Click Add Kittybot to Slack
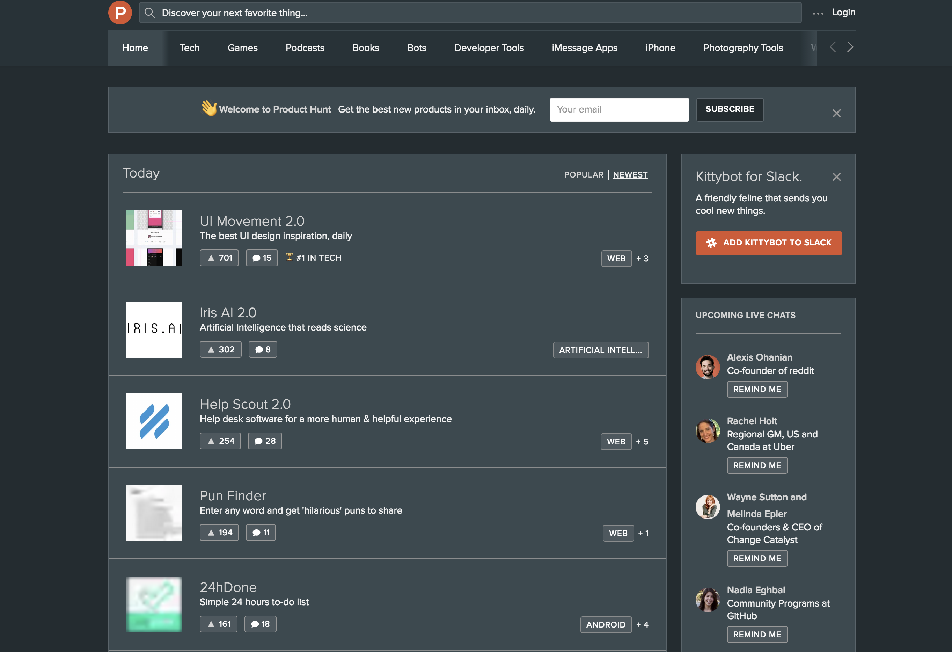 point(768,242)
